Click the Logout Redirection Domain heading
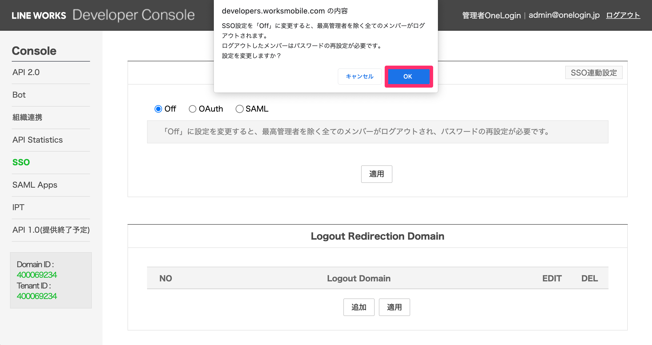This screenshot has width=652, height=345. click(378, 236)
